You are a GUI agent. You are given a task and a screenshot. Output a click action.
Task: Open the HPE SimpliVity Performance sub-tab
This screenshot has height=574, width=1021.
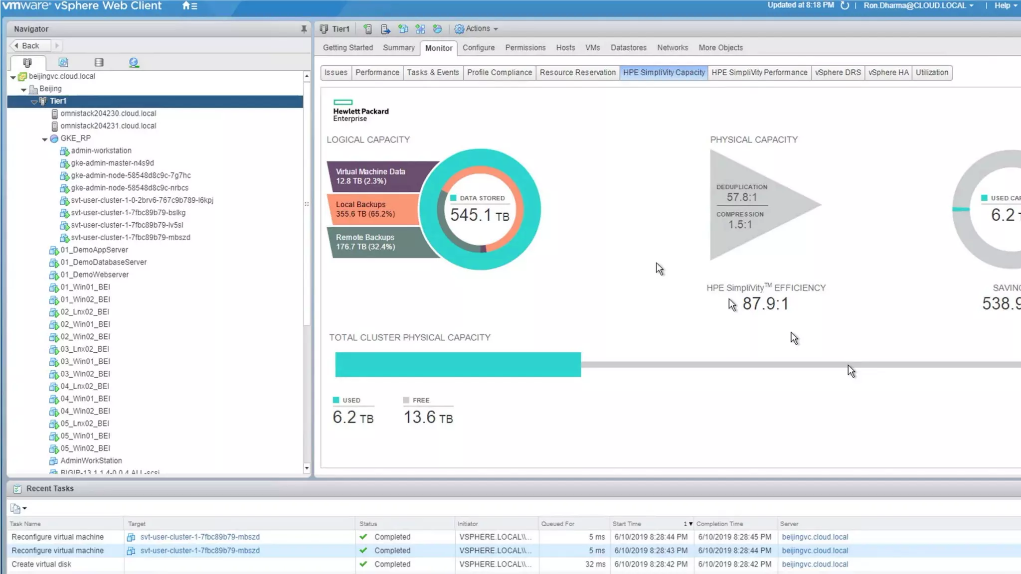click(x=759, y=73)
